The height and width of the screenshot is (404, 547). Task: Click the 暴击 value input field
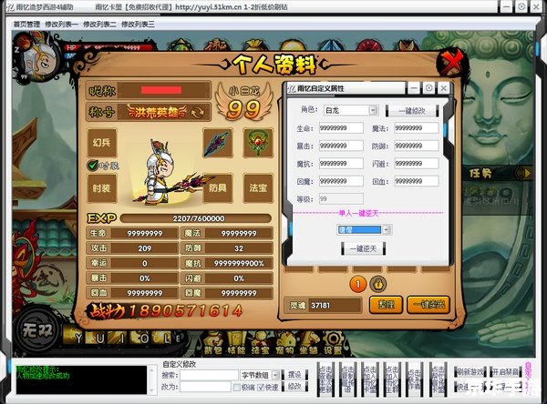[341, 146]
